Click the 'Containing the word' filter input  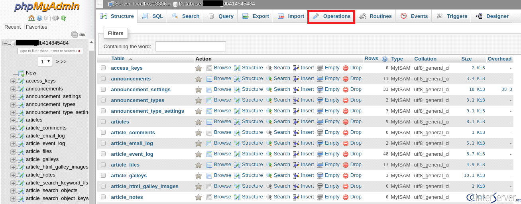(191, 47)
